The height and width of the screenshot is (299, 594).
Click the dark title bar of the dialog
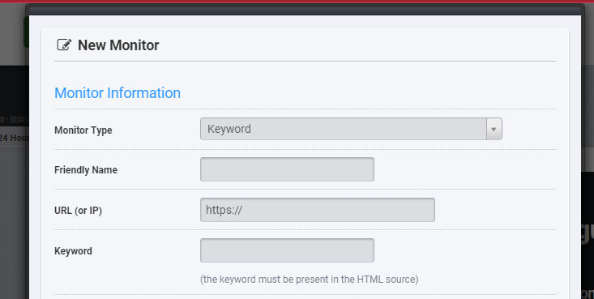click(305, 11)
